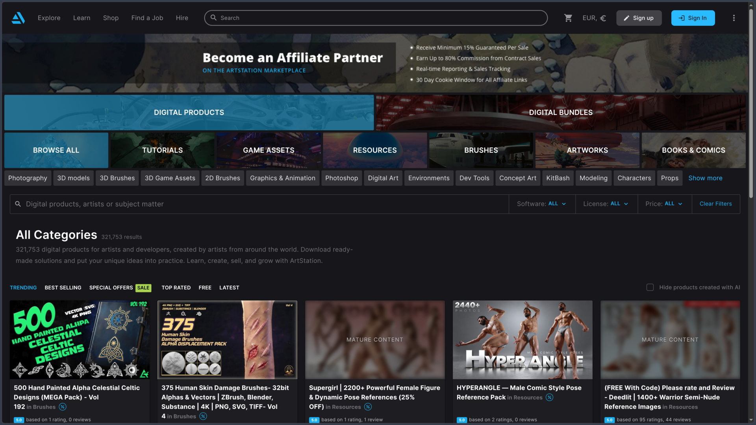Click the magnifier icon in products search field

point(18,204)
